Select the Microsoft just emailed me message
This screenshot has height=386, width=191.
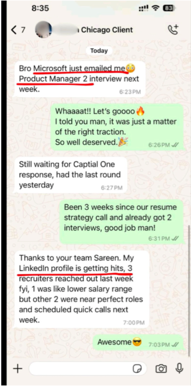click(79, 79)
